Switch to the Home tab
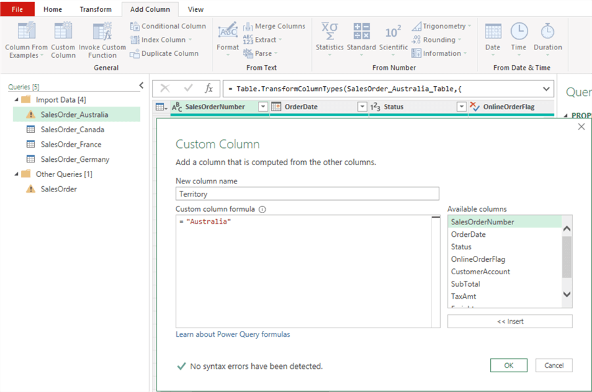 click(53, 9)
